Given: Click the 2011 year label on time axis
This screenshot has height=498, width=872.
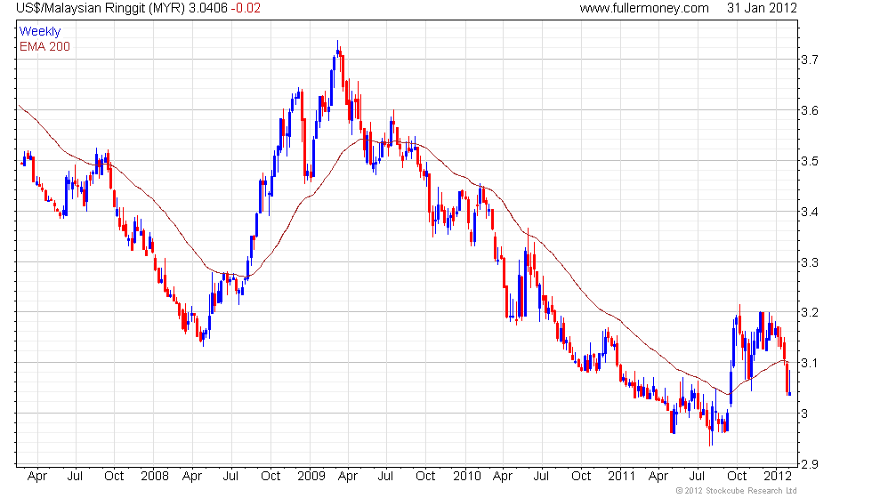Looking at the screenshot, I should coord(622,477).
